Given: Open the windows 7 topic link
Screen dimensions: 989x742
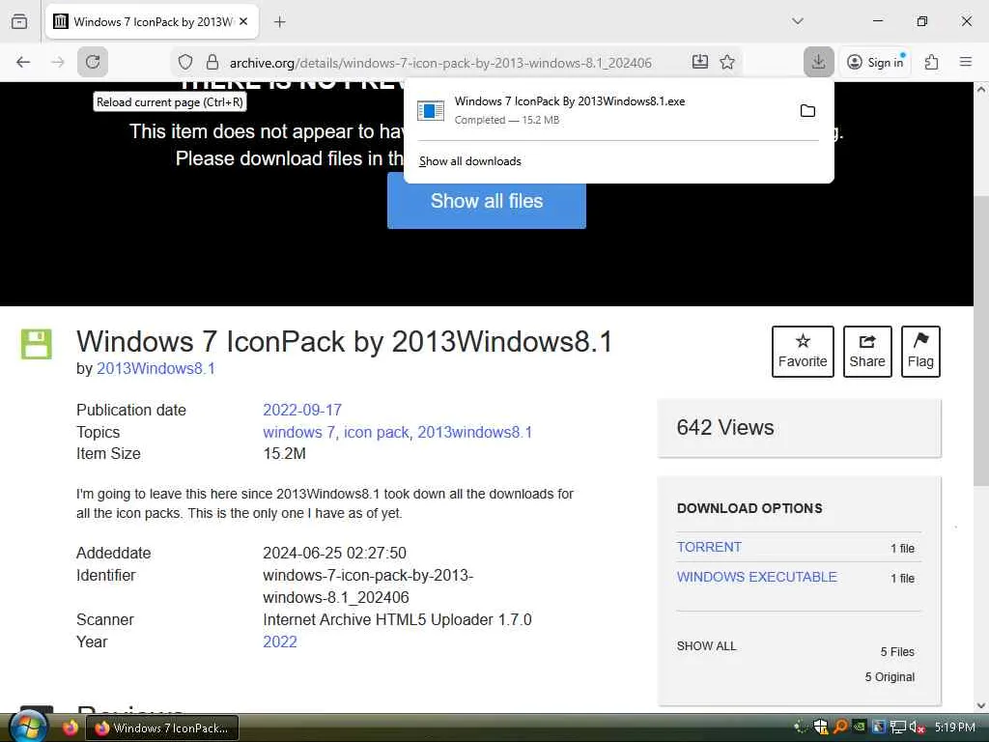Looking at the screenshot, I should [299, 432].
